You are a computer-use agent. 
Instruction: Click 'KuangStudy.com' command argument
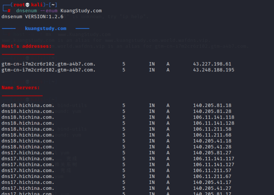pos(81,11)
